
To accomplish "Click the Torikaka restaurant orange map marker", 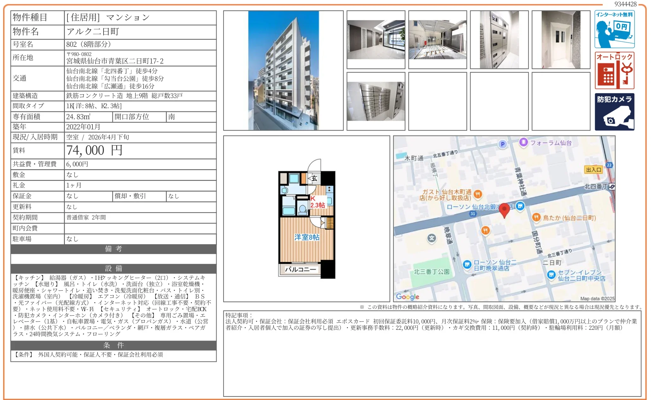I will click(536, 217).
